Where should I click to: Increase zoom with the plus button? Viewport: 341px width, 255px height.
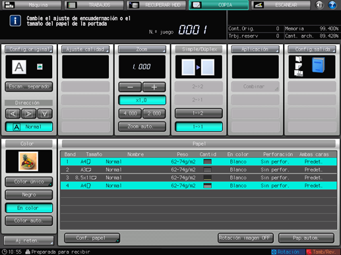[154, 87]
